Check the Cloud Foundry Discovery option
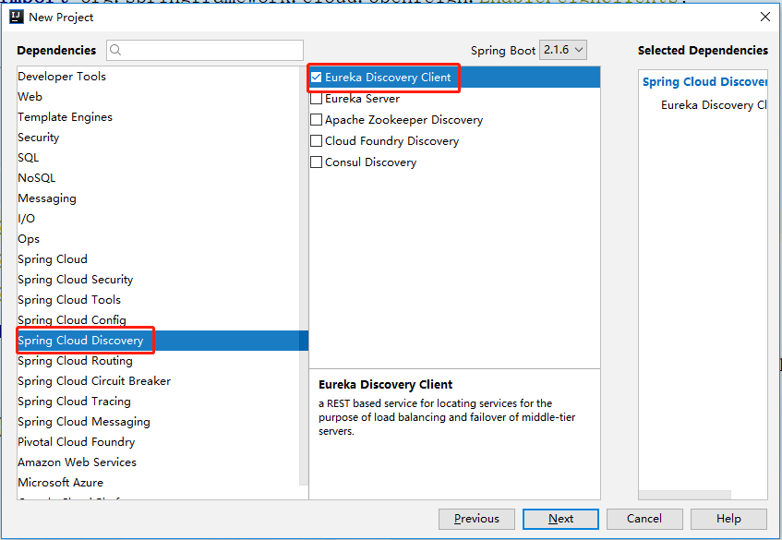Screen dimensions: 782x540 [316, 141]
